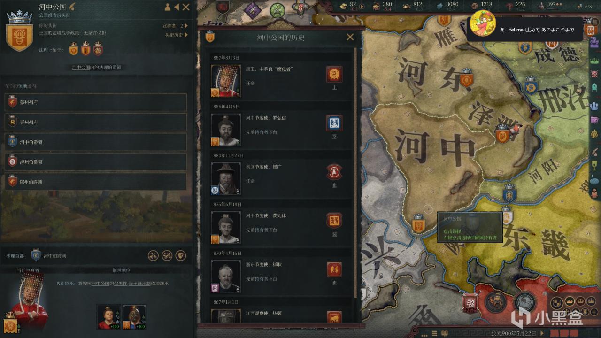The height and width of the screenshot is (338, 601).
Task: Click the quill rename icon beside 河中公国
Action: pyautogui.click(x=72, y=7)
